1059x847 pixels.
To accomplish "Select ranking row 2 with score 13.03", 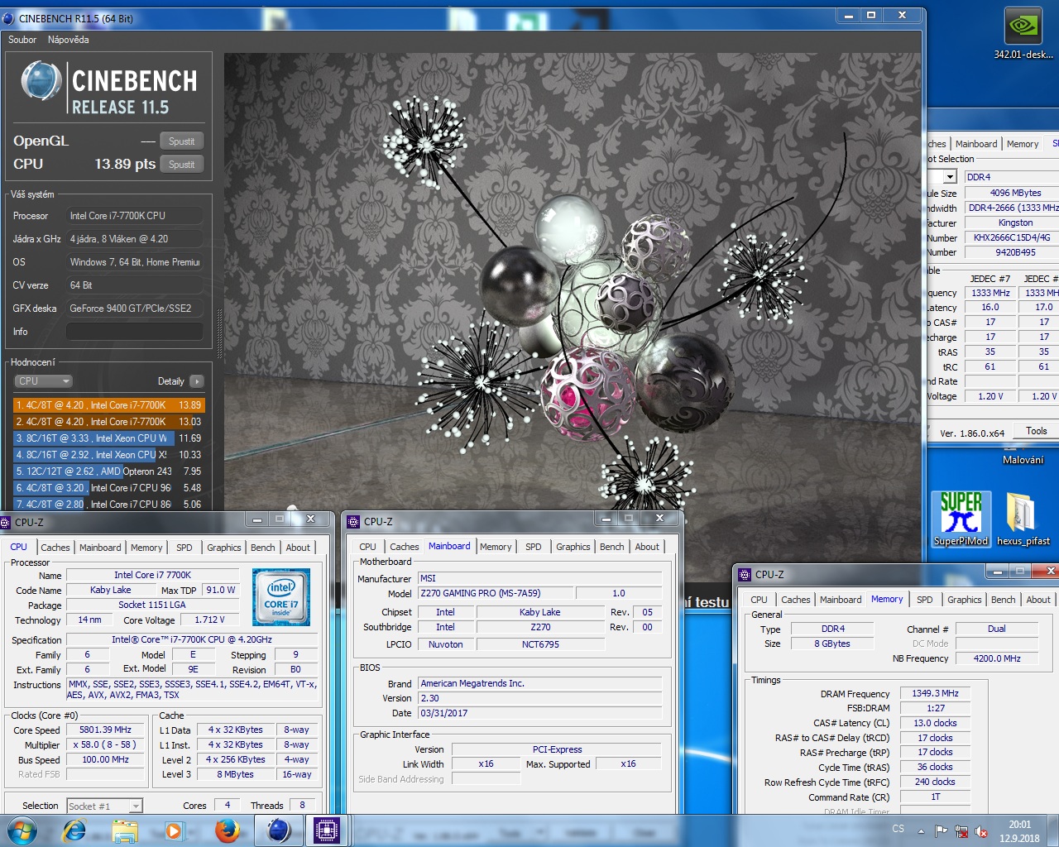I will [108, 422].
